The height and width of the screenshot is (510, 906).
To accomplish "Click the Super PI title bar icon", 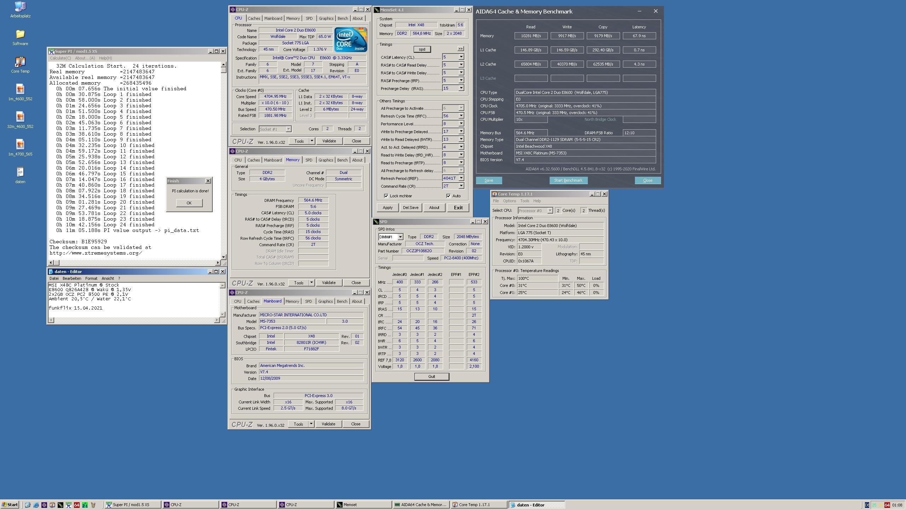I will (51, 51).
